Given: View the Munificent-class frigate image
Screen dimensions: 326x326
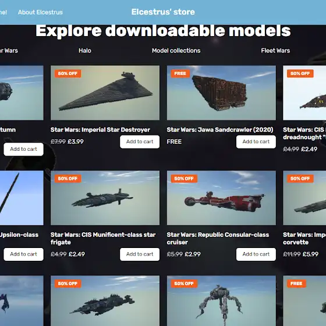Looking at the screenshot, I should (105, 198).
